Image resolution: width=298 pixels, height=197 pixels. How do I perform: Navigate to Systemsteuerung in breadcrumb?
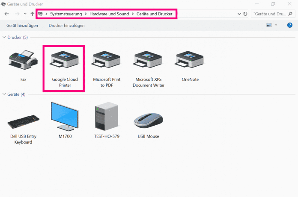(x=66, y=14)
